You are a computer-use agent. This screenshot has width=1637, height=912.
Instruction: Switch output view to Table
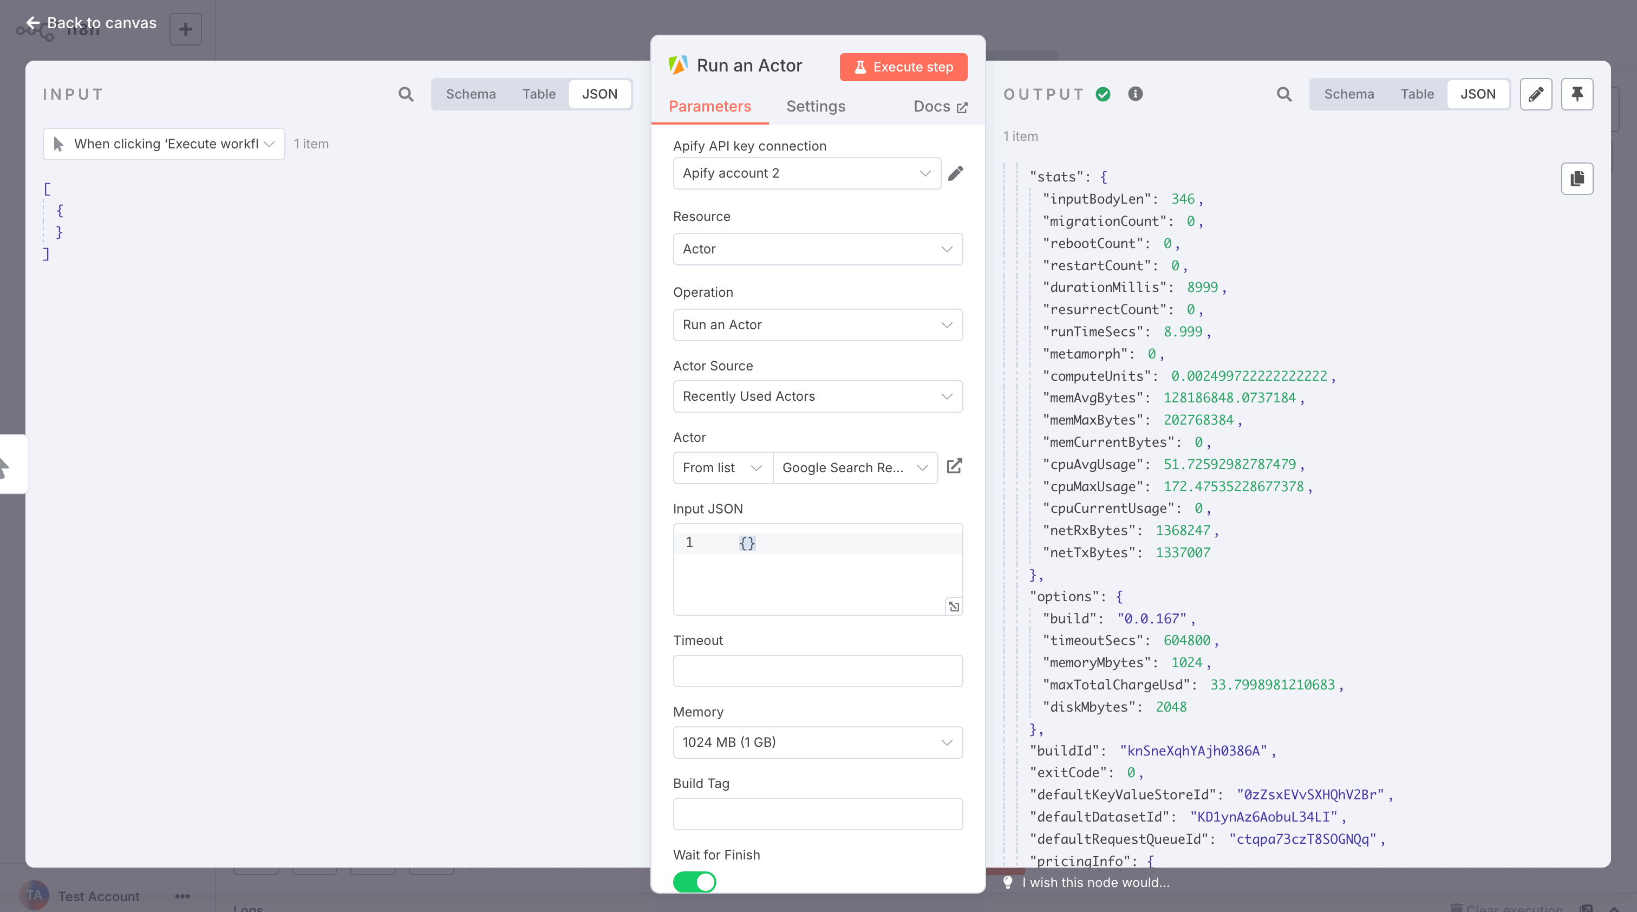coord(1417,94)
